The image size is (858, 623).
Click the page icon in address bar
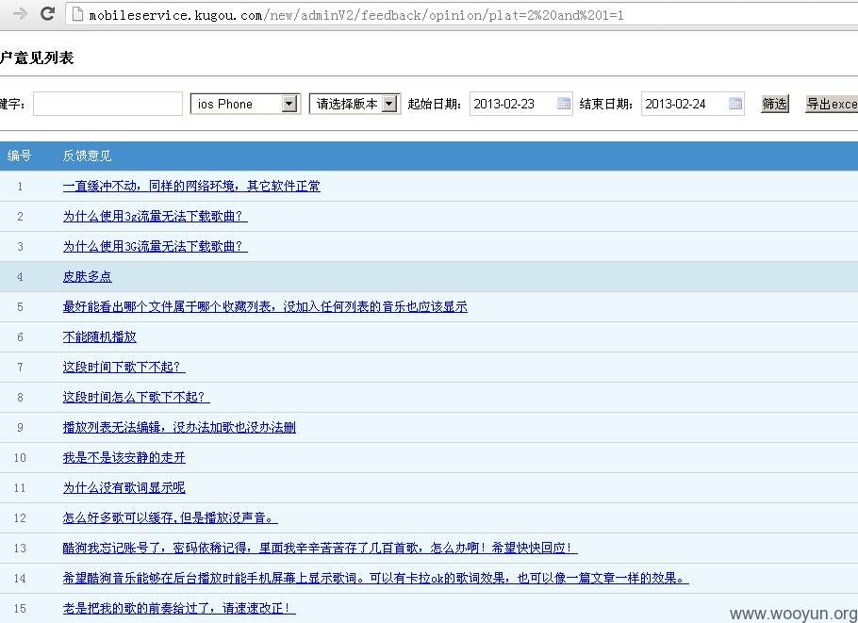point(77,14)
